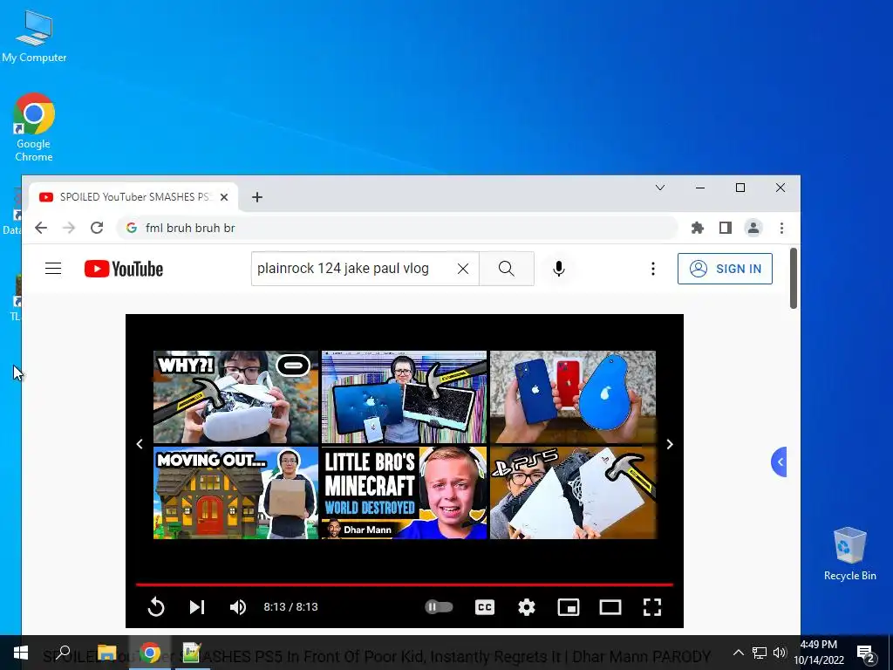Open the smashed Mac monitors video thumbnail
This screenshot has width=893, height=670.
coord(405,397)
